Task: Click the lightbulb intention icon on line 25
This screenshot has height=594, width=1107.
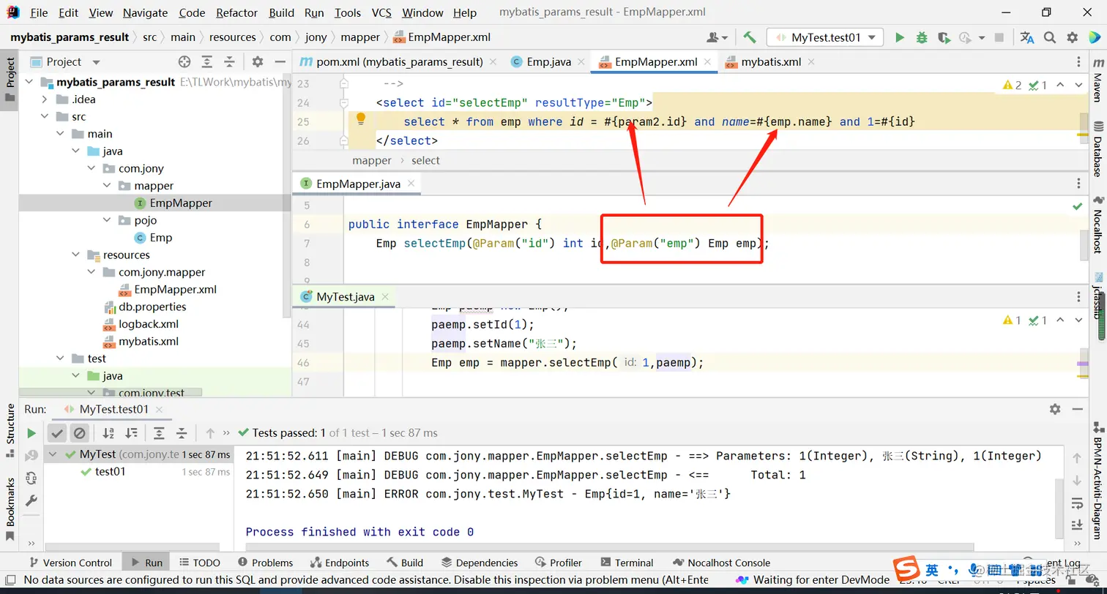Action: (361, 119)
